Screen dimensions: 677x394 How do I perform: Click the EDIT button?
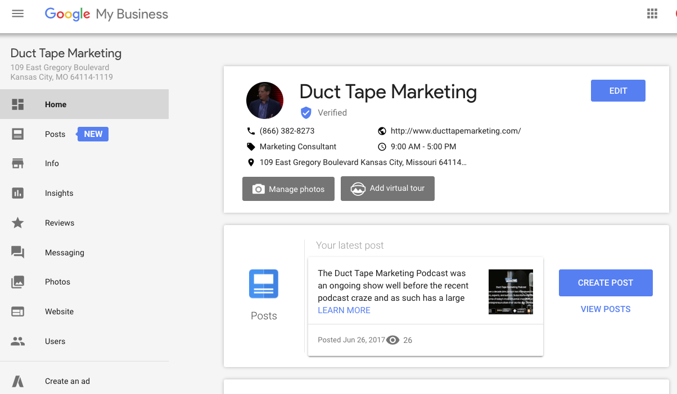[x=618, y=90]
